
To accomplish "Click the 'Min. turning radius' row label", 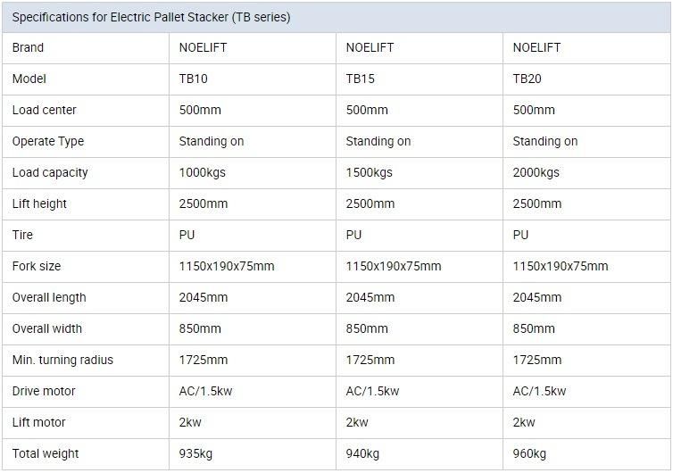I will click(62, 361).
